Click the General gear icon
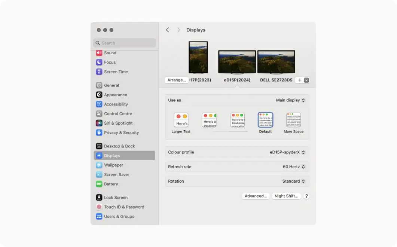 tap(99, 85)
